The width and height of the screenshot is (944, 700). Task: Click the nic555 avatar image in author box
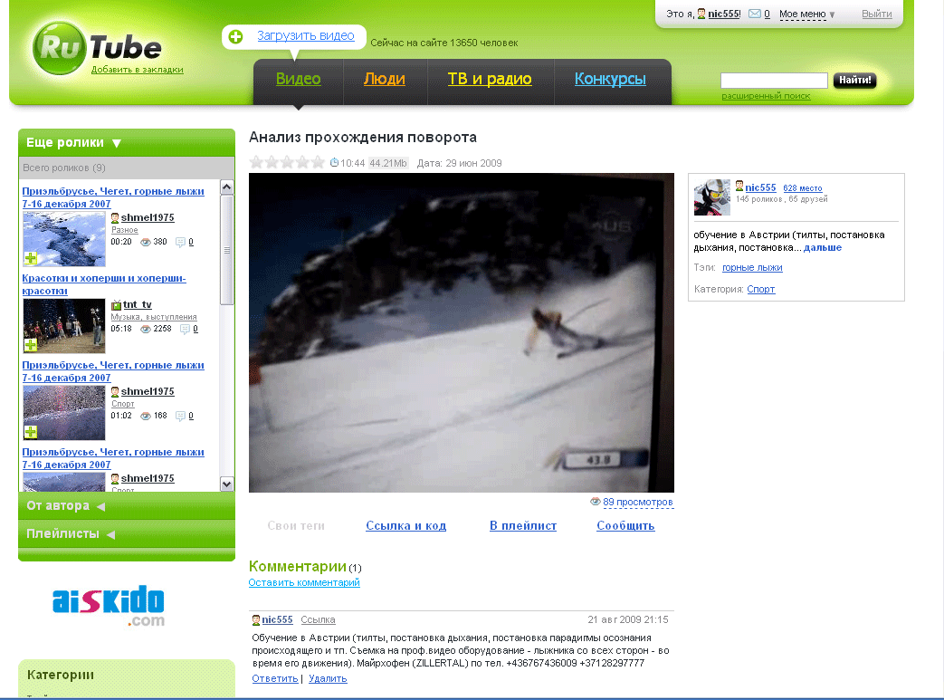[711, 197]
